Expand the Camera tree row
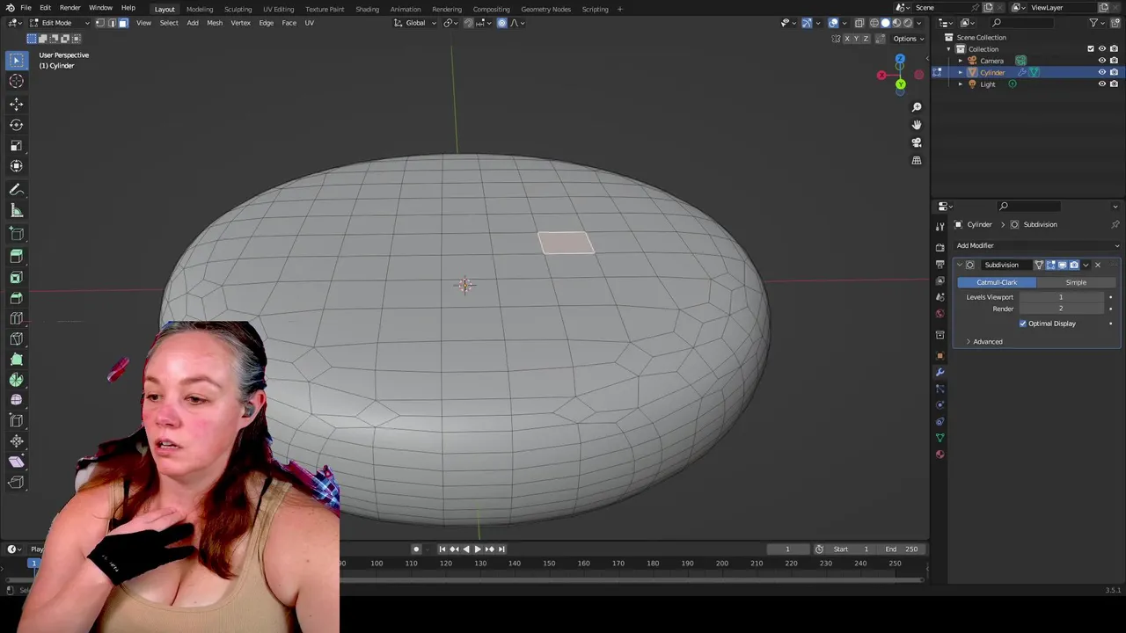 coord(960,61)
